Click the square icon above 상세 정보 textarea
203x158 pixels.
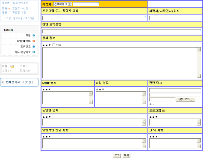47,45
